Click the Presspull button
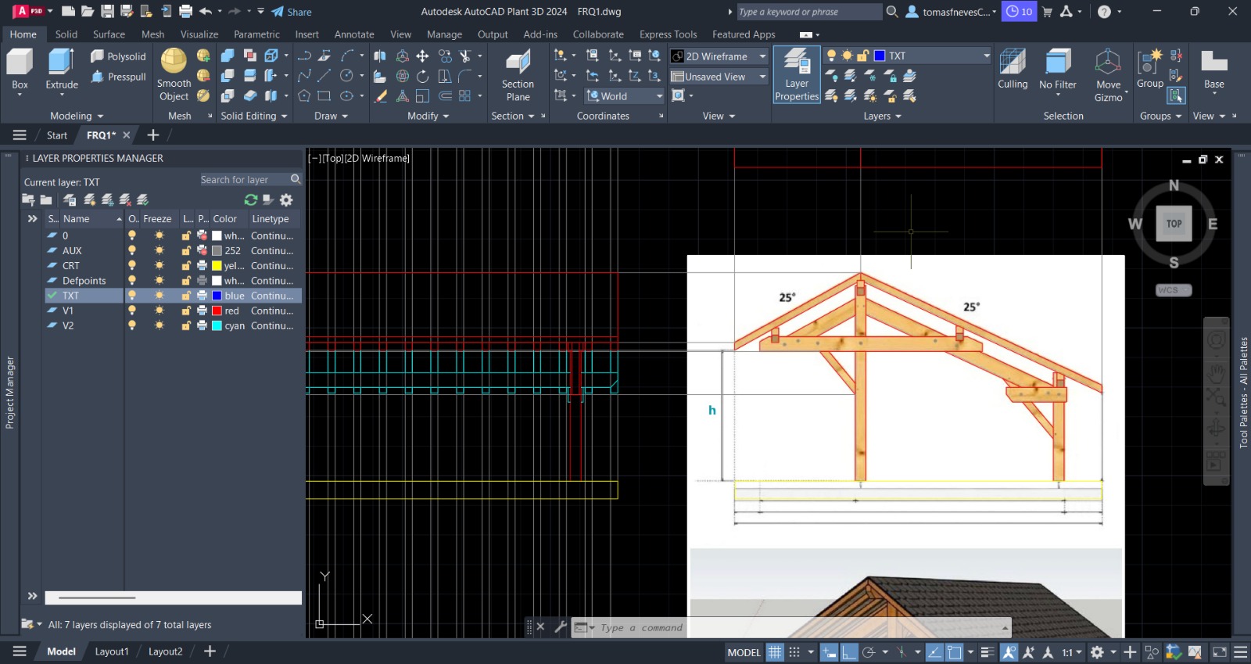 [119, 77]
